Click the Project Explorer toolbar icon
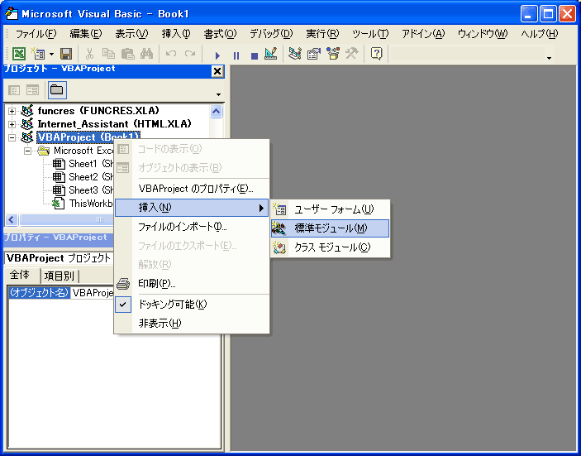Viewport: 581px width, 456px height. [x=295, y=54]
